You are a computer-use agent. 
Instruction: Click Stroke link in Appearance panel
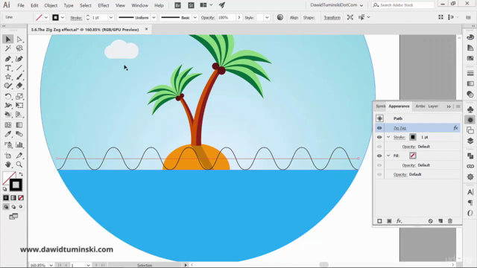(x=399, y=137)
